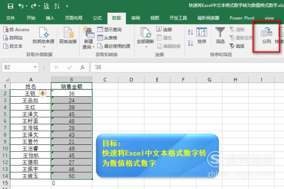Click the formula bar showing '36

coord(187,67)
